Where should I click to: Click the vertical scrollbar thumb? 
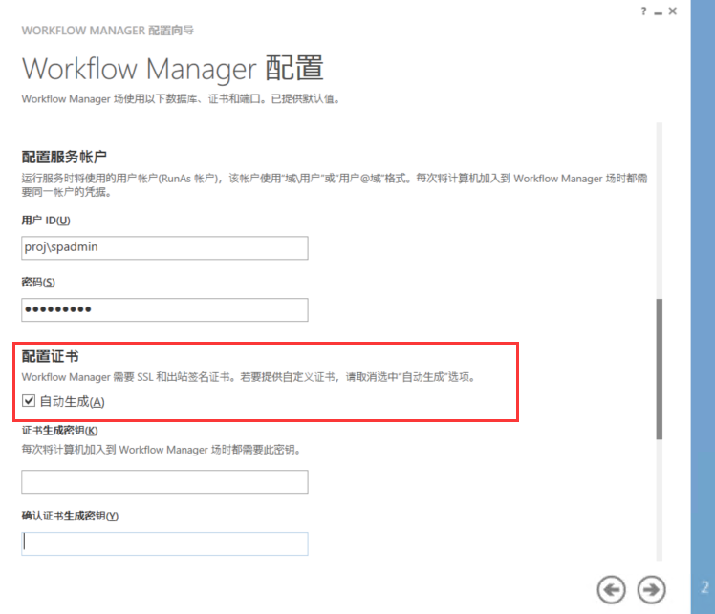coord(659,369)
